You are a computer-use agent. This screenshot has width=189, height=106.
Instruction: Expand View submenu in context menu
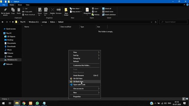pos(85,52)
